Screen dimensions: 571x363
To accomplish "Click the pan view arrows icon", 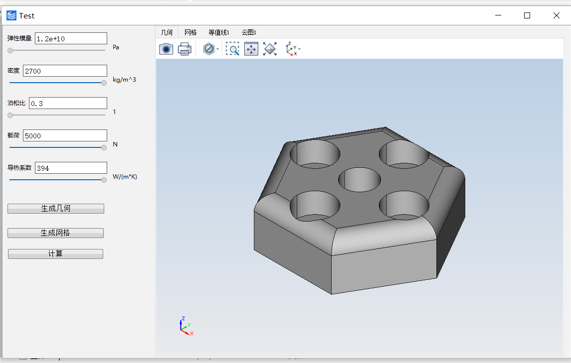I will pos(251,49).
